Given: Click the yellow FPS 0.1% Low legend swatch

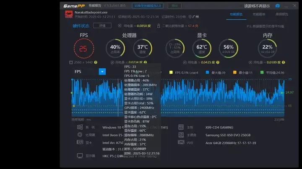Looking at the screenshot, I should 171,72.
